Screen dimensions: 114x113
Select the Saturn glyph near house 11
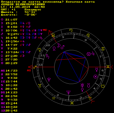pos(48,56)
